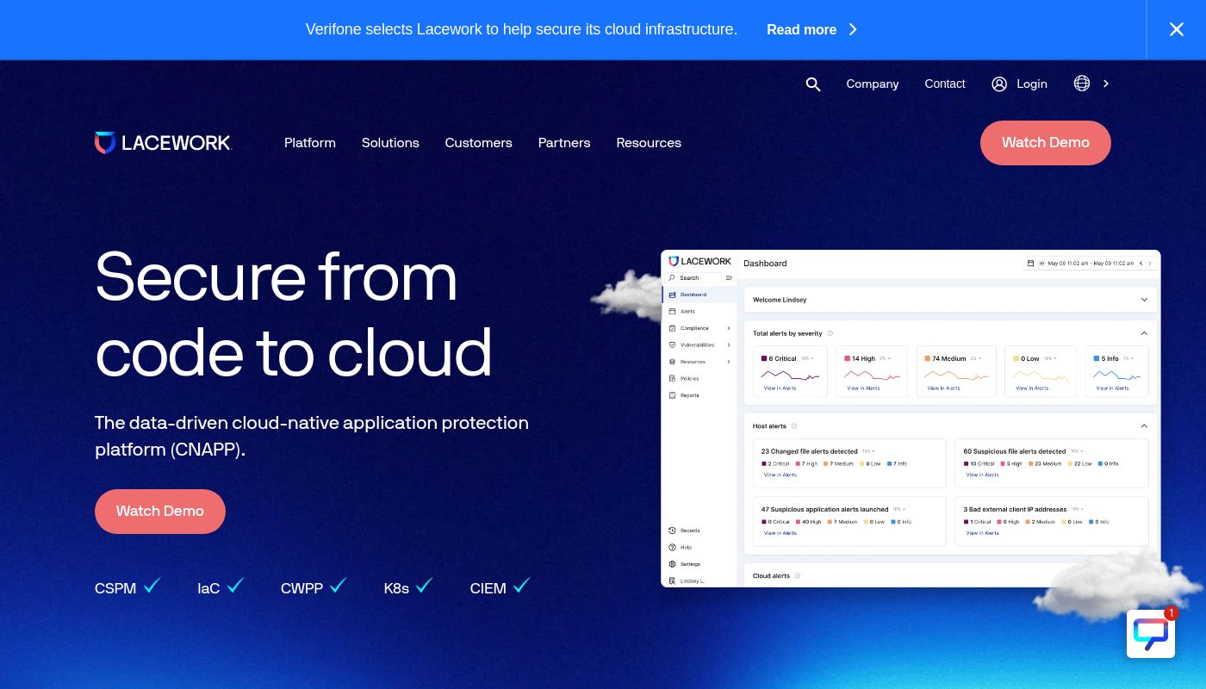The image size is (1206, 689).
Task: Click the Lindsey L. account icon
Action: point(672,580)
